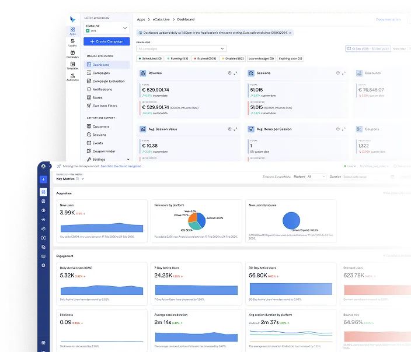Image resolution: width=411 pixels, height=352 pixels.
Task: Expand the Settings menu chevron
Action: tap(128, 159)
